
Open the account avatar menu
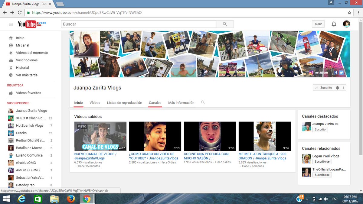(346, 24)
